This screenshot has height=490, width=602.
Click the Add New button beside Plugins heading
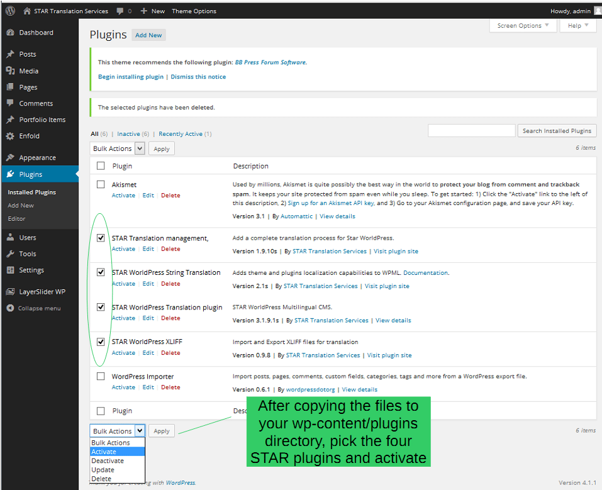[x=148, y=35]
